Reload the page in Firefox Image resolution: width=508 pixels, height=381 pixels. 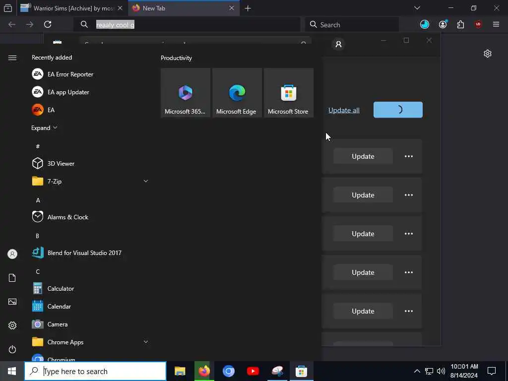pyautogui.click(x=48, y=24)
